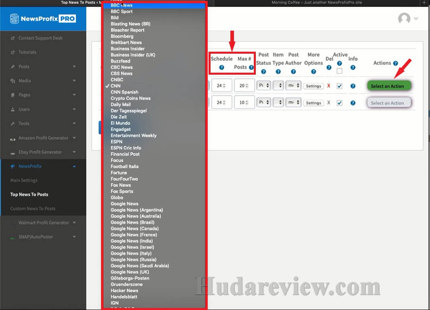Delete second feed row with X

(329, 103)
